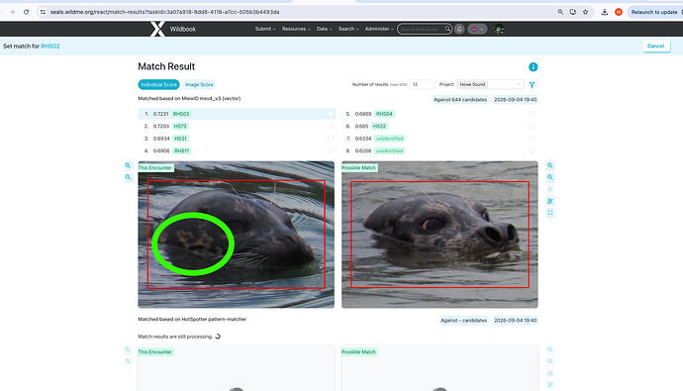
Task: Open the Data dropdown menu
Action: point(324,29)
